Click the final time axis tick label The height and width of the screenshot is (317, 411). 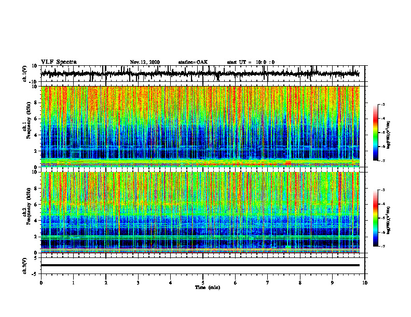pyautogui.click(x=365, y=283)
